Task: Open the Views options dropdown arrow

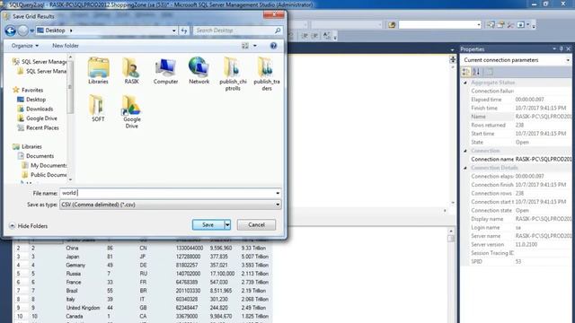Action: tap(255, 46)
